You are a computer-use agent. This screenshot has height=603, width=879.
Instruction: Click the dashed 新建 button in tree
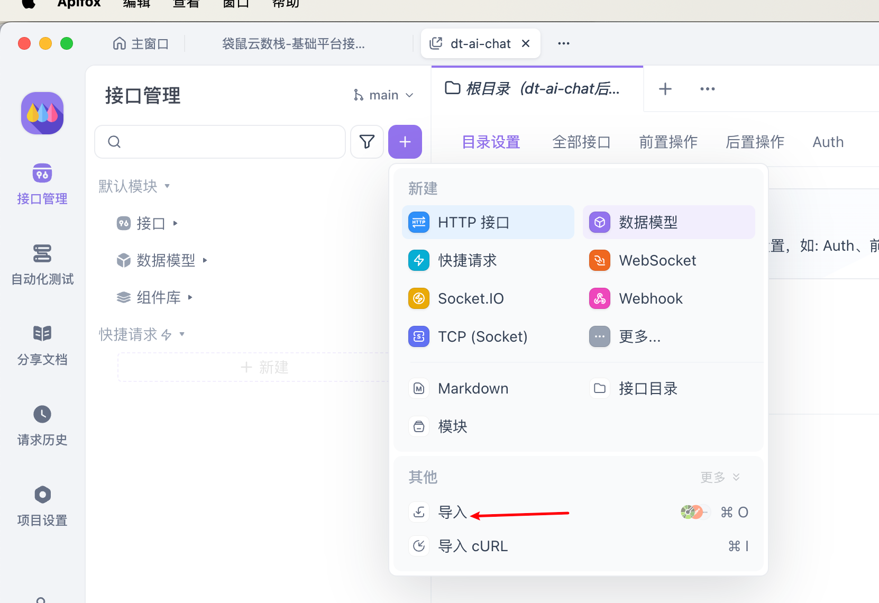(x=254, y=367)
